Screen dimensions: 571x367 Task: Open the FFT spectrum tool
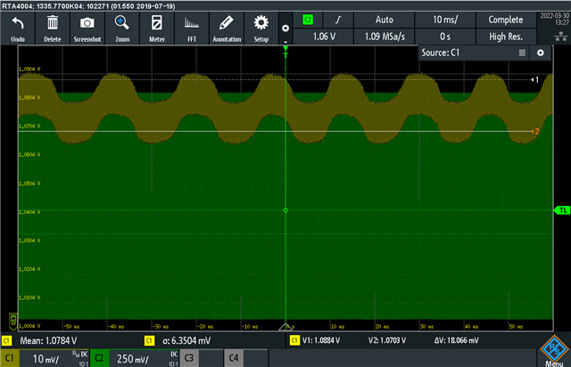pos(192,29)
